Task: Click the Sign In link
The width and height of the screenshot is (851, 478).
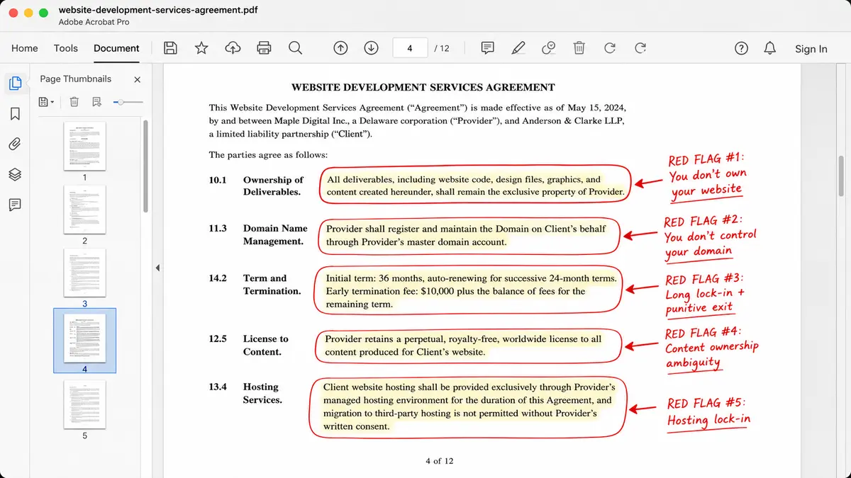Action: coord(811,49)
